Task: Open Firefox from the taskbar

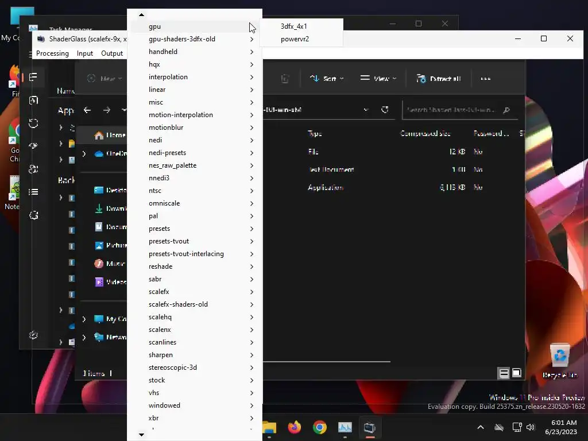Action: [295, 427]
